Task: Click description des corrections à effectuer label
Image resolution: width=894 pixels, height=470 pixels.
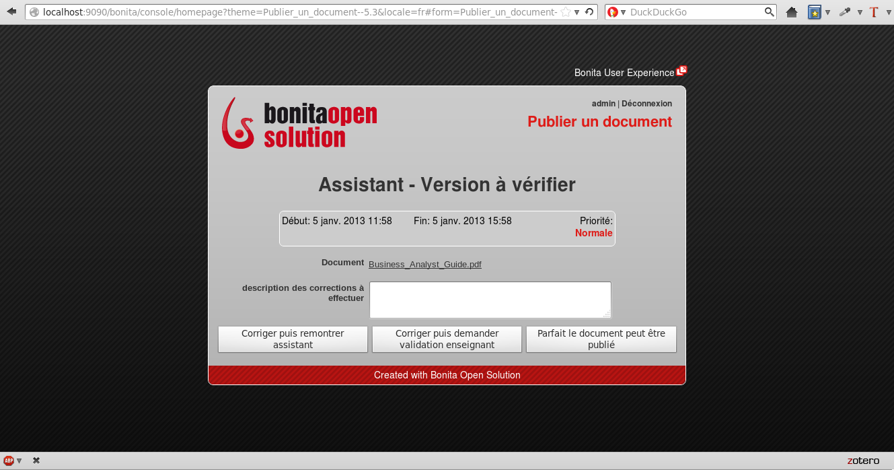Action: pyautogui.click(x=303, y=293)
